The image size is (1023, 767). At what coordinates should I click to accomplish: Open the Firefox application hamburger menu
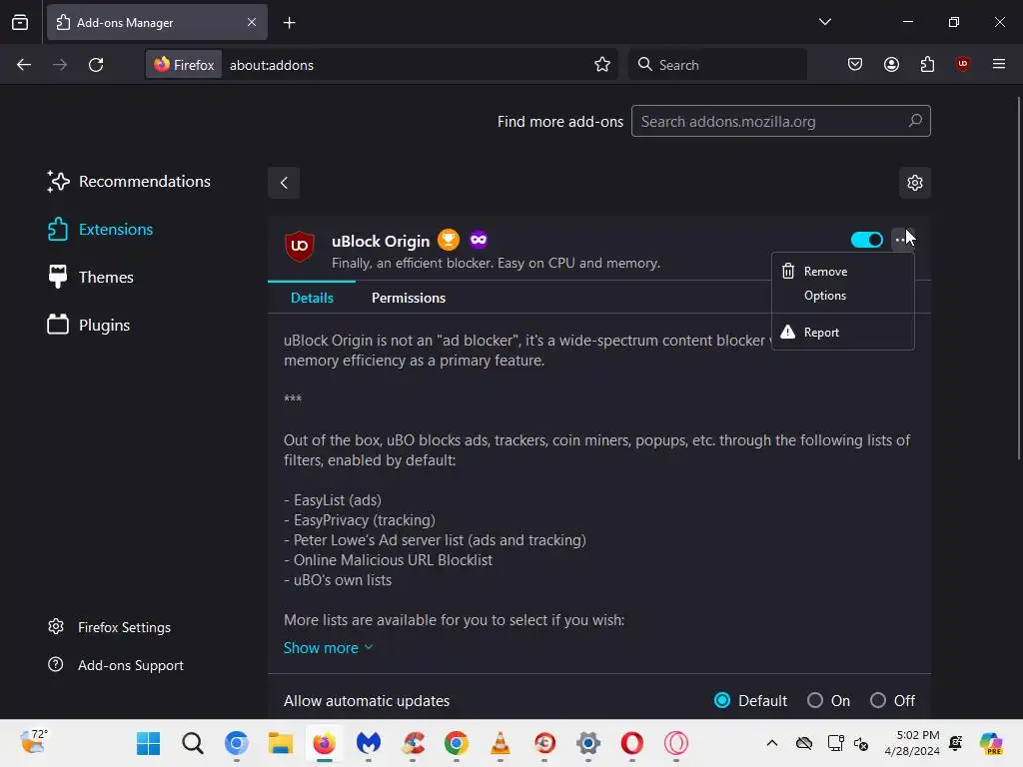coord(998,64)
